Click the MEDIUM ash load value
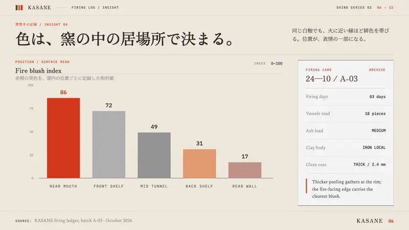This screenshot has height=230, width=409. click(x=379, y=131)
